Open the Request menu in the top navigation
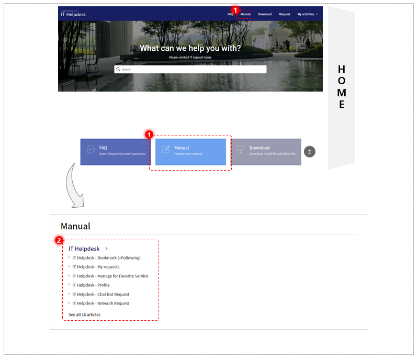418x359 pixels. click(x=285, y=14)
